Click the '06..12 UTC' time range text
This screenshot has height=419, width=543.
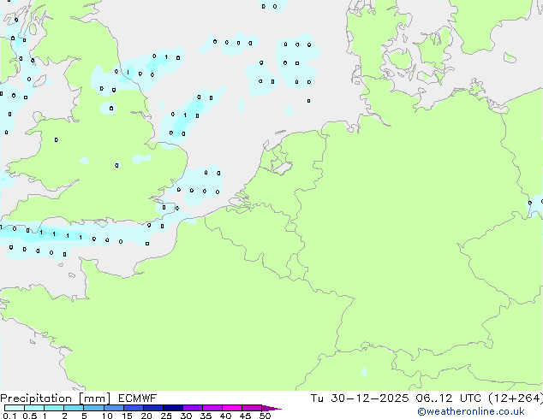pyautogui.click(x=449, y=398)
